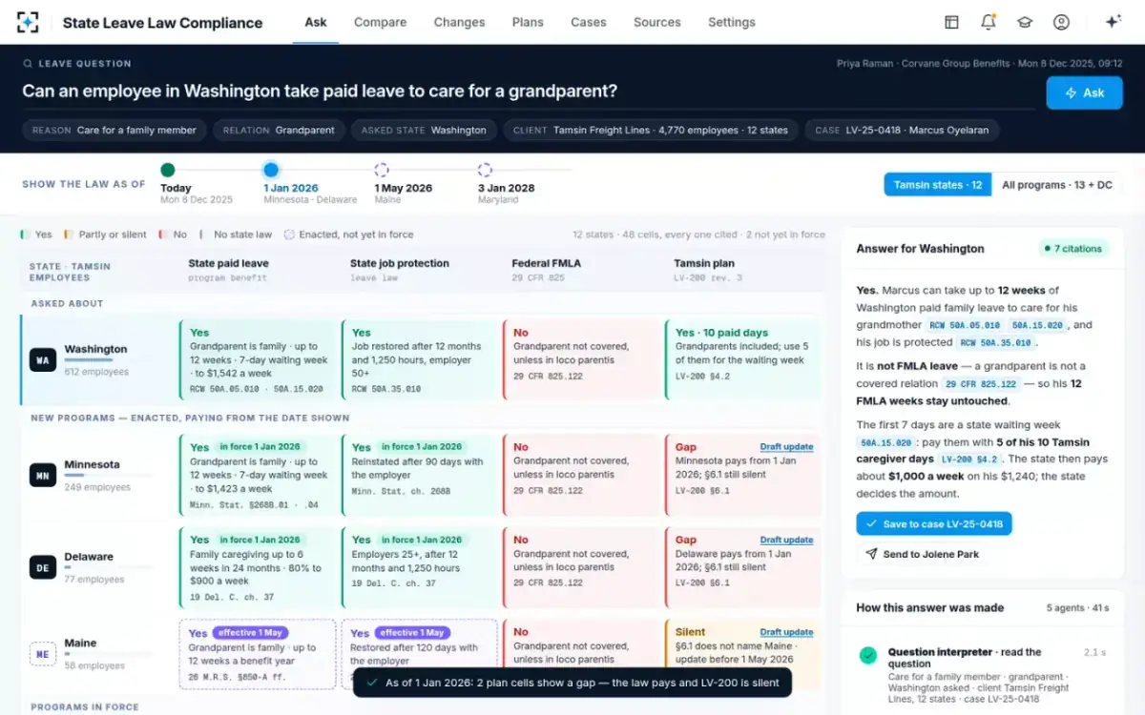Click the sparkle assistant icon in the top bar
Image resolution: width=1145 pixels, height=715 pixels.
pos(1113,22)
